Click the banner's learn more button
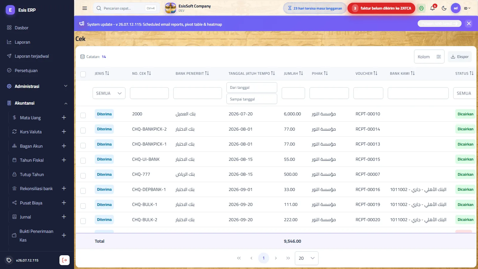Viewport: 478px width, 269px height. click(x=439, y=24)
